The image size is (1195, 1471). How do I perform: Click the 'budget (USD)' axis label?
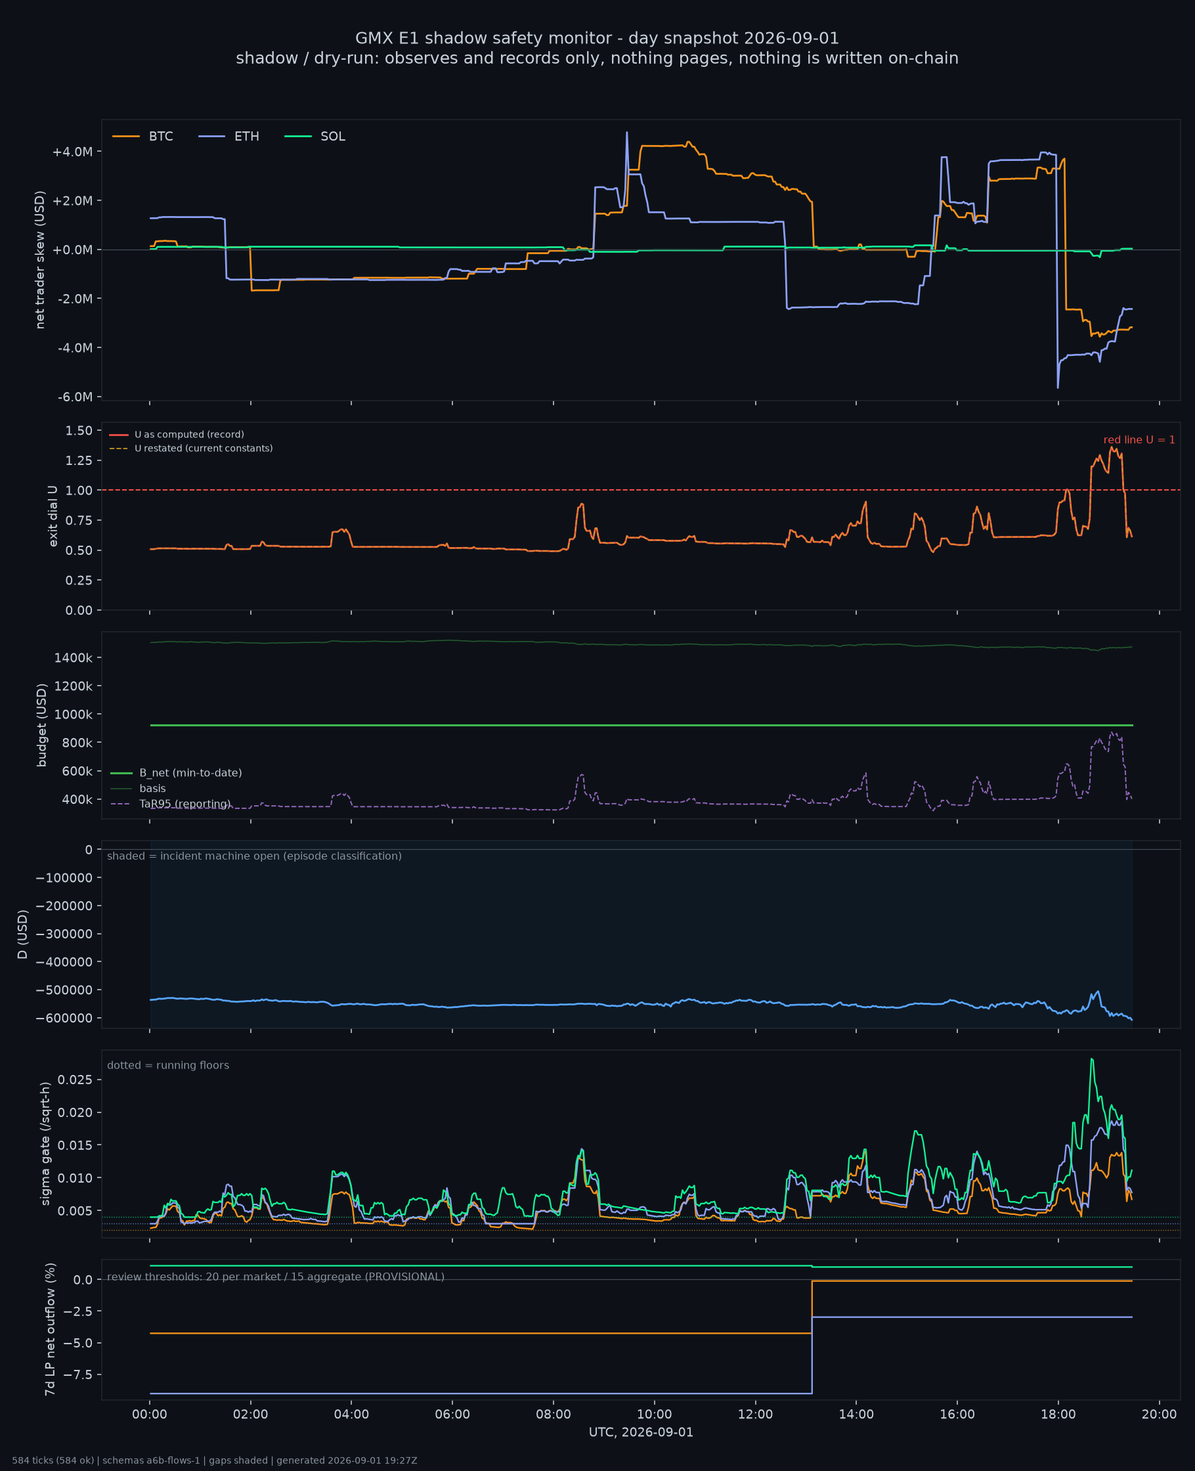point(42,725)
